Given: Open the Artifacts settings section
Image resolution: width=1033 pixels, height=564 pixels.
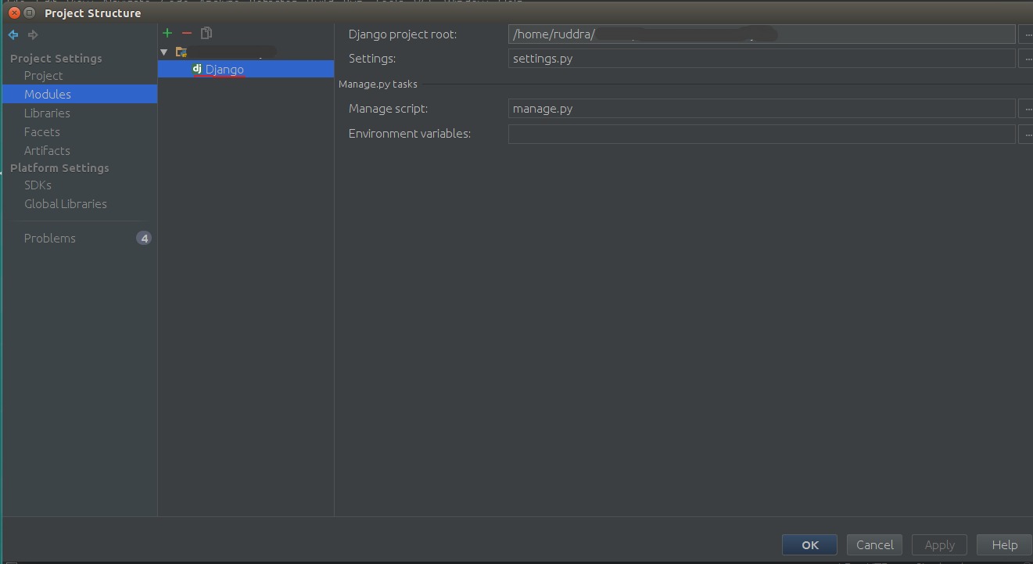Looking at the screenshot, I should click(x=47, y=150).
